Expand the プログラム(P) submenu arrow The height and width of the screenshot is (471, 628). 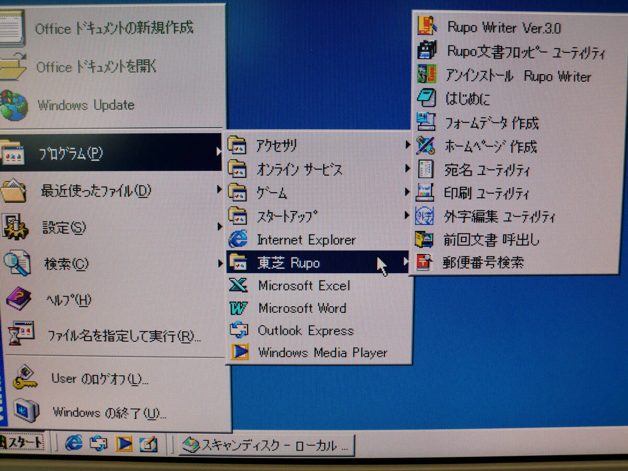218,152
